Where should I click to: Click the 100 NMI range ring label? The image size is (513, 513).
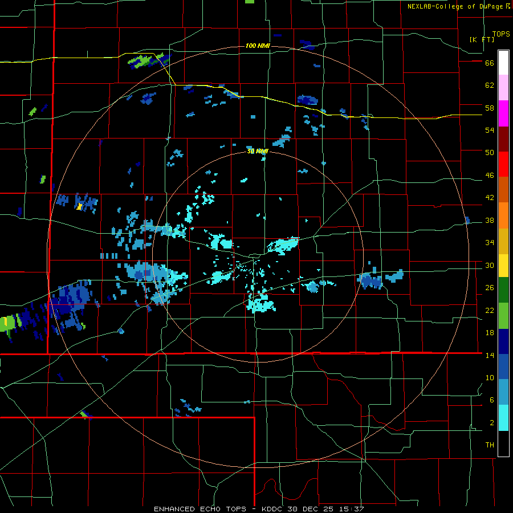tap(258, 46)
